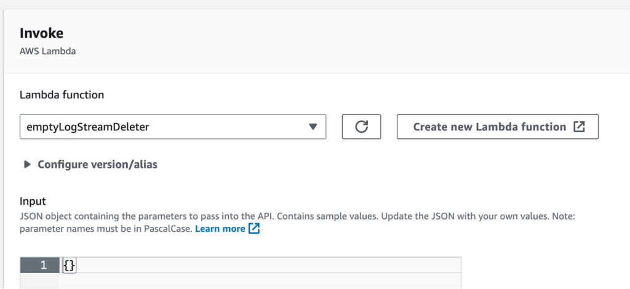
Task: Click the Input section label
Action: pos(33,200)
